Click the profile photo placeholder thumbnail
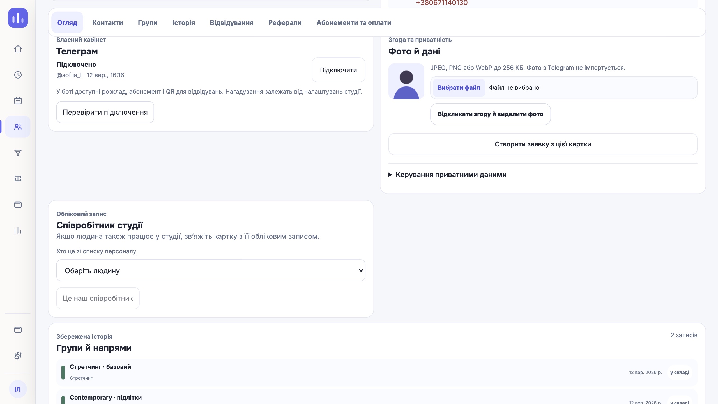 (406, 81)
